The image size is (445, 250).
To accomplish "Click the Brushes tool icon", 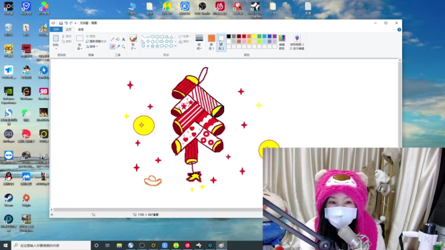I will pyautogui.click(x=133, y=38).
